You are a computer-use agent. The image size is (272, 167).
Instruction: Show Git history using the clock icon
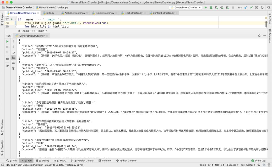[257, 8]
